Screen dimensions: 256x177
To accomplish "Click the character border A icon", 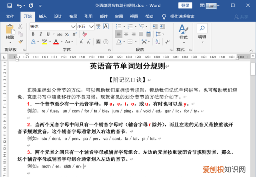I will tap(106, 26).
